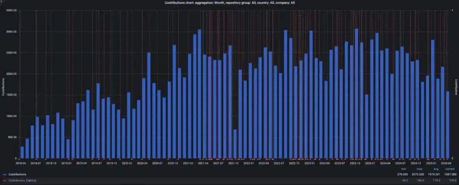Click the red Contributors legend color swatch
This screenshot has height=185, width=459.
[5, 181]
